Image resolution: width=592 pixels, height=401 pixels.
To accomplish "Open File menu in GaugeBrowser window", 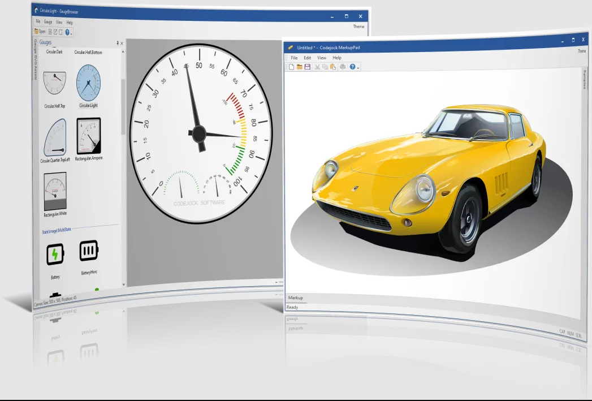I will click(x=38, y=21).
